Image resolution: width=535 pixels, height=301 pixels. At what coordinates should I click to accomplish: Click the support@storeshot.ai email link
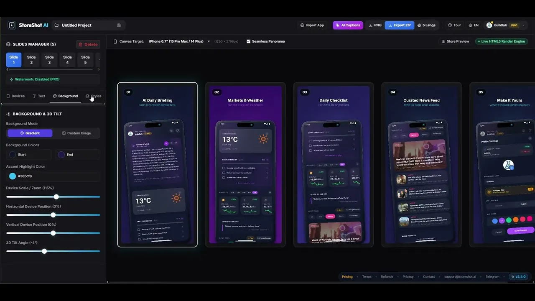[x=460, y=277]
